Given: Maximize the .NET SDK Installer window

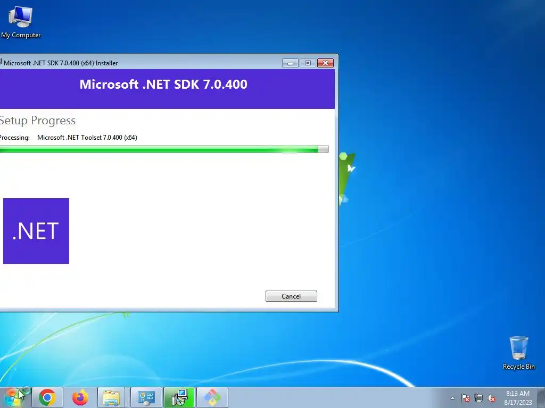Looking at the screenshot, I should pos(308,63).
